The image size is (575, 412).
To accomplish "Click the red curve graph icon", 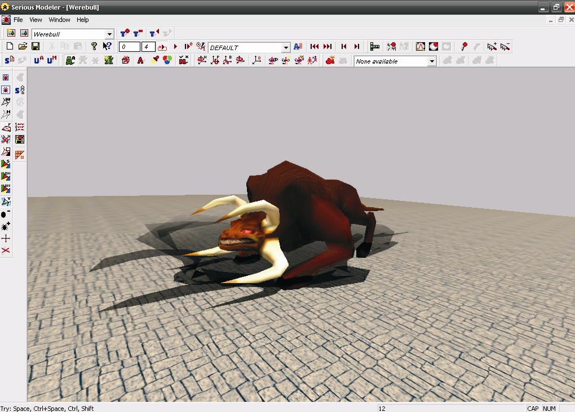I will click(x=420, y=47).
